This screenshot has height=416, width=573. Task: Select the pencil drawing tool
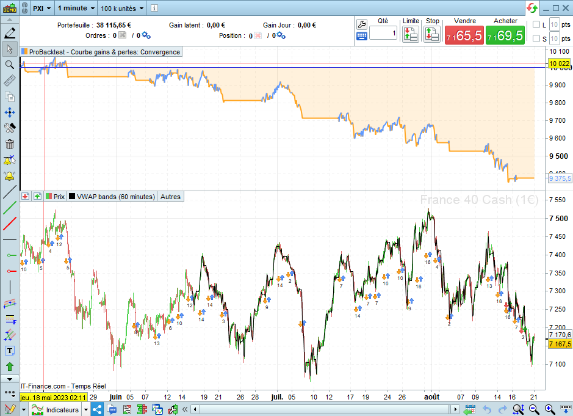pyautogui.click(x=10, y=33)
